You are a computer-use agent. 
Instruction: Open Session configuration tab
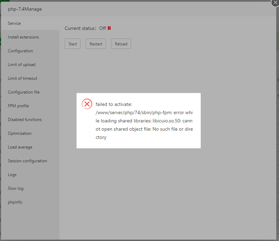tap(28, 161)
